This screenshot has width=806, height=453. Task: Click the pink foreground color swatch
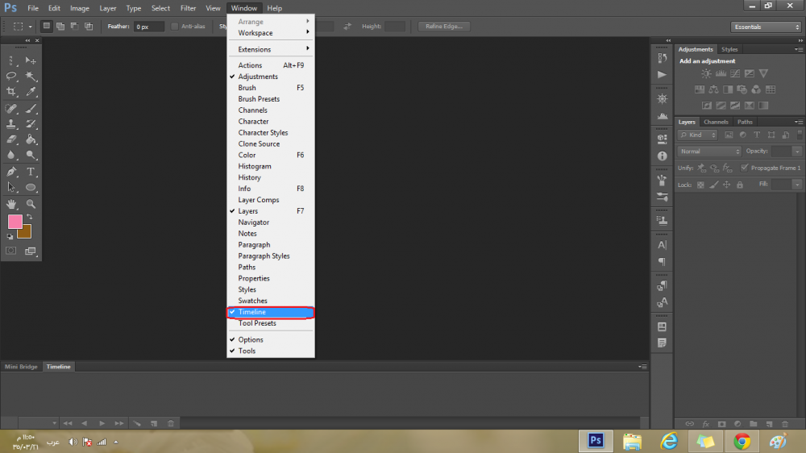[15, 222]
